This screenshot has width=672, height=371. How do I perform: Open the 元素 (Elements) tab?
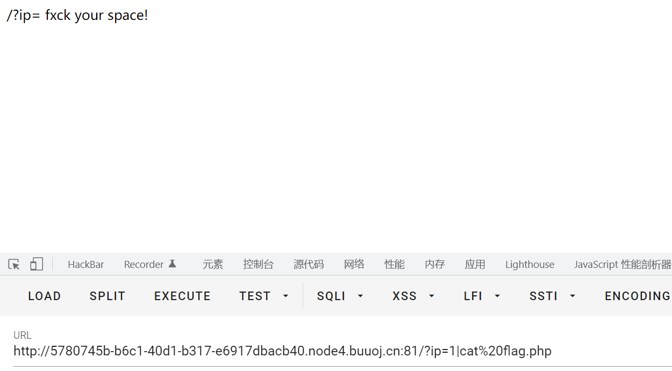[213, 264]
